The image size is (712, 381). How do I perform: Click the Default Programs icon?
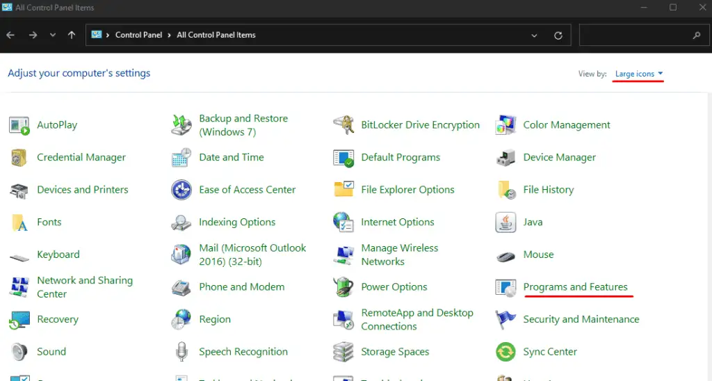click(343, 158)
